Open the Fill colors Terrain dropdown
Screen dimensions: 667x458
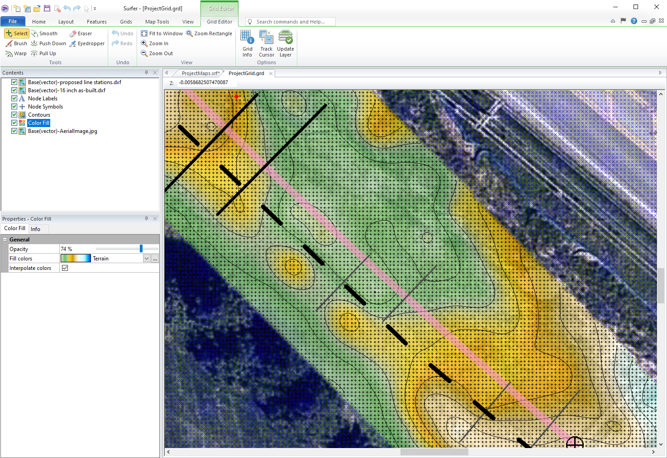click(x=146, y=258)
